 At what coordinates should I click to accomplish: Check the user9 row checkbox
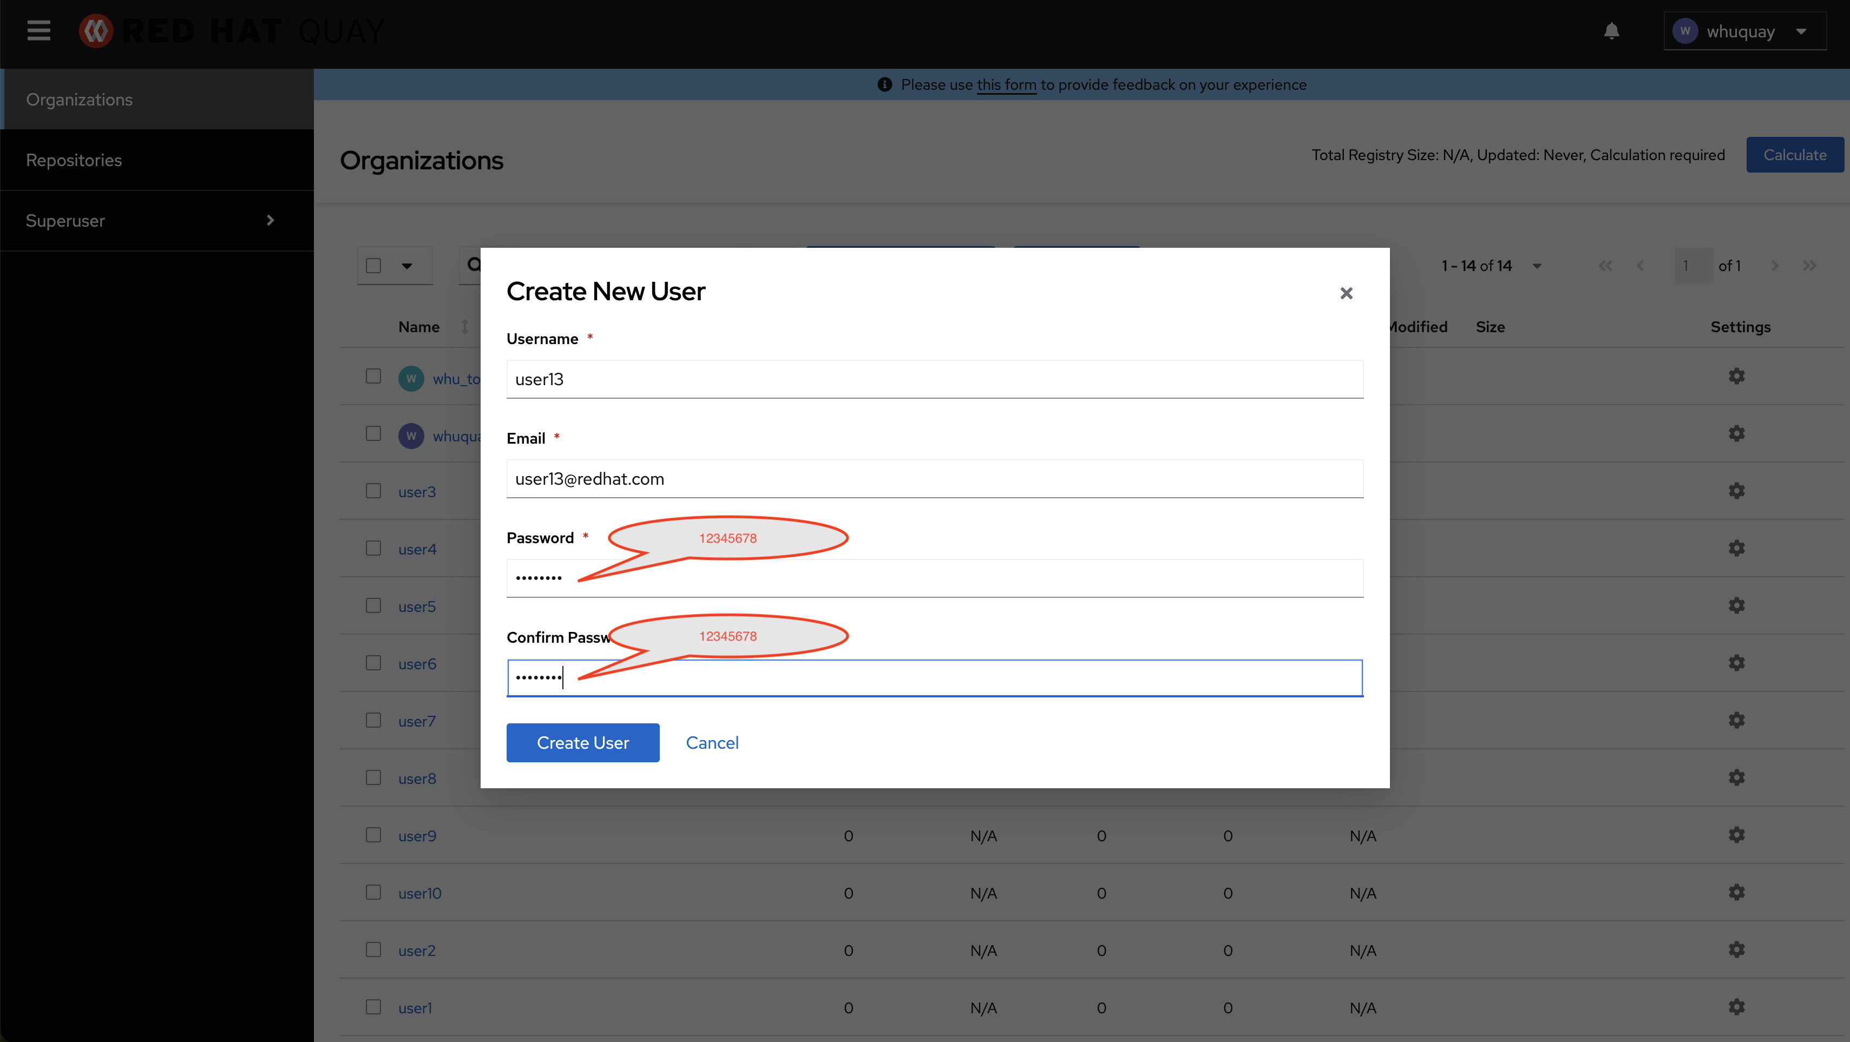point(373,835)
